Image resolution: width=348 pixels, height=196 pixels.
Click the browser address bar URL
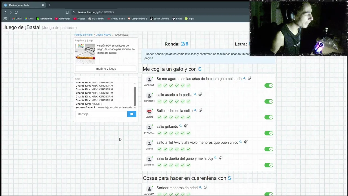pos(96,12)
